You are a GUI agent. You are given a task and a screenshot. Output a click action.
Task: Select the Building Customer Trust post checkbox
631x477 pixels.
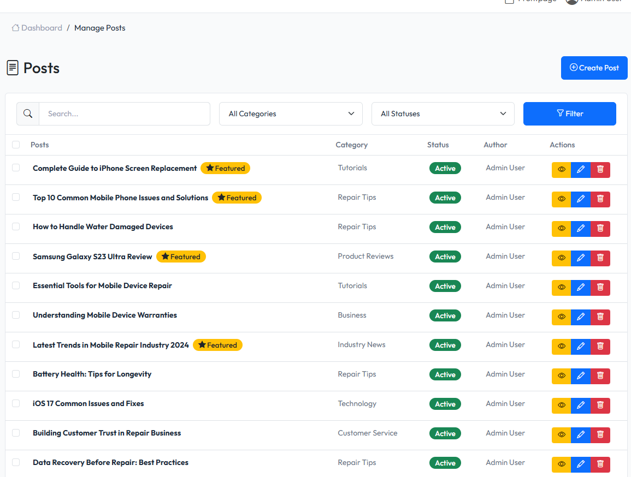pyautogui.click(x=16, y=433)
